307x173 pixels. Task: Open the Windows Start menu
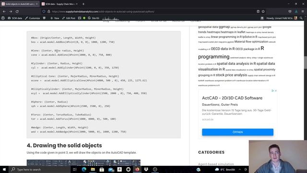4,170
